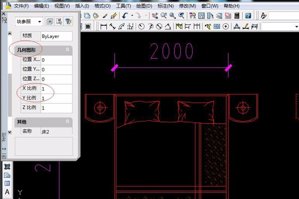Click the Paste clipboard icon
The width and height of the screenshot is (299, 199).
(x=96, y=15)
